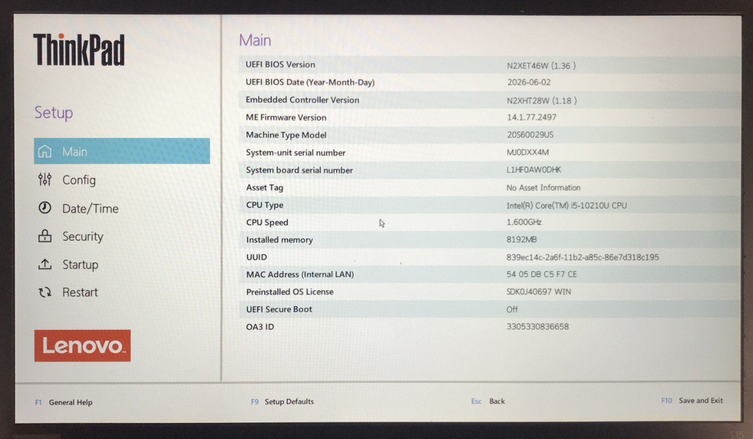Click the Machine Type Model label

(286, 135)
